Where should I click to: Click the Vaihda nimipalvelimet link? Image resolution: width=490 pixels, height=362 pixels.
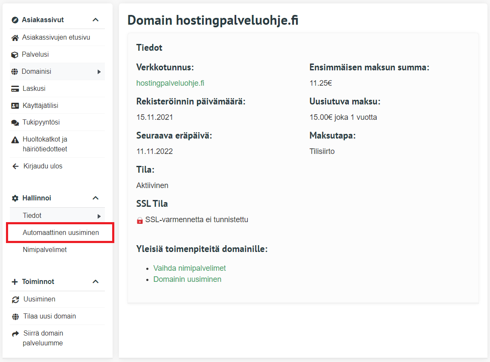pyautogui.click(x=189, y=268)
